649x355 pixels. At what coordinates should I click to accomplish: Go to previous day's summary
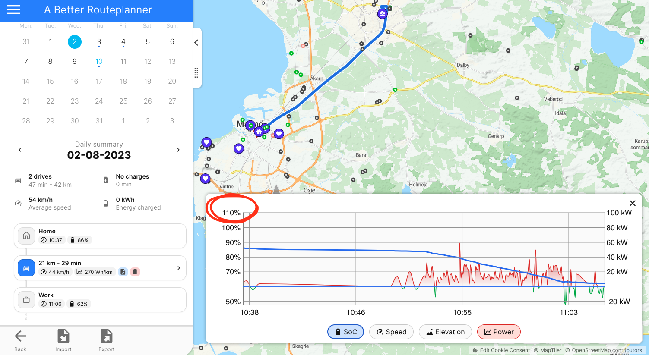click(x=20, y=150)
